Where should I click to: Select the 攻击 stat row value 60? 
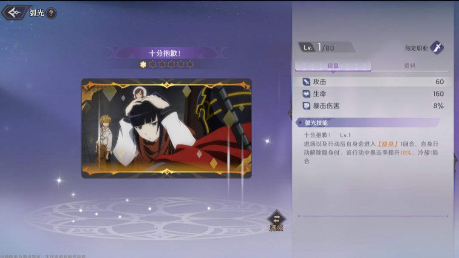[x=439, y=82]
